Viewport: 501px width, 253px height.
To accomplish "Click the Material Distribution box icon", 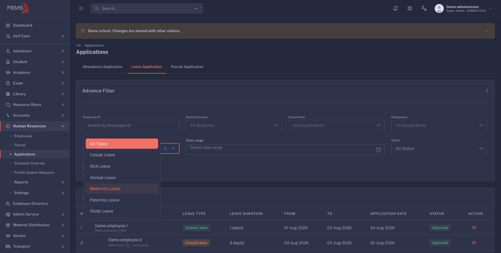I will (8, 225).
